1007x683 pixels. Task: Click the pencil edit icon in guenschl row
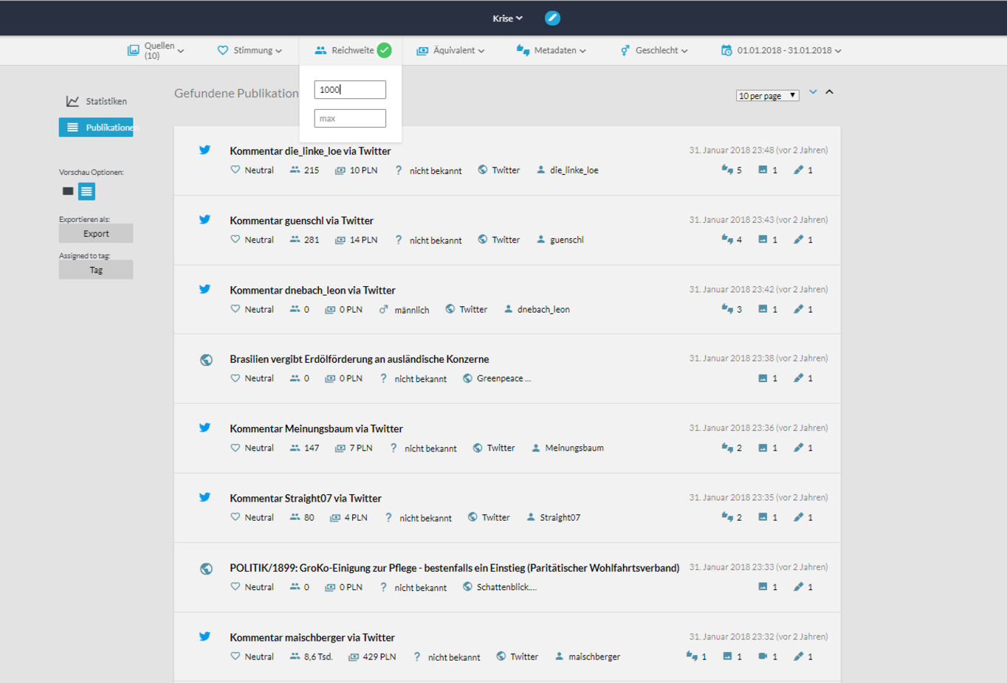(798, 240)
